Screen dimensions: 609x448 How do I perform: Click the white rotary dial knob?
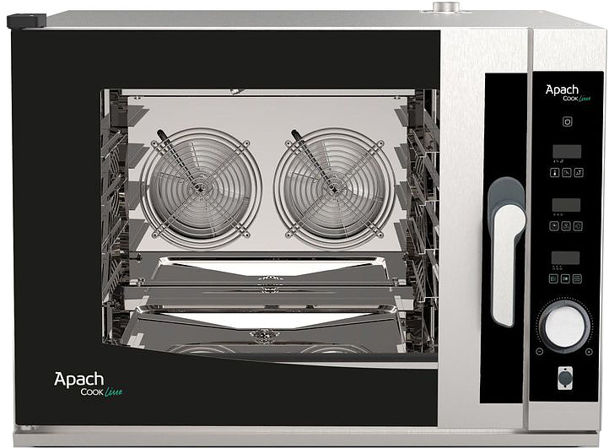[x=564, y=326]
